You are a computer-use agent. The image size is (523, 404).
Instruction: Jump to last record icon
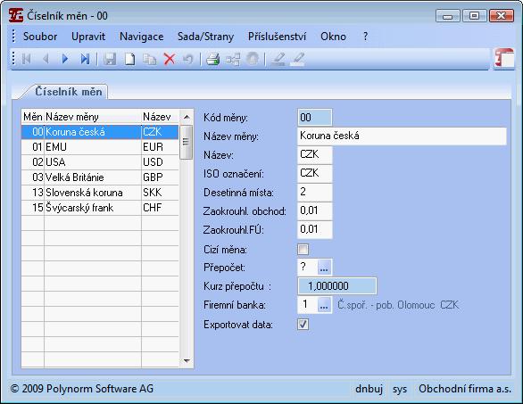click(x=85, y=59)
